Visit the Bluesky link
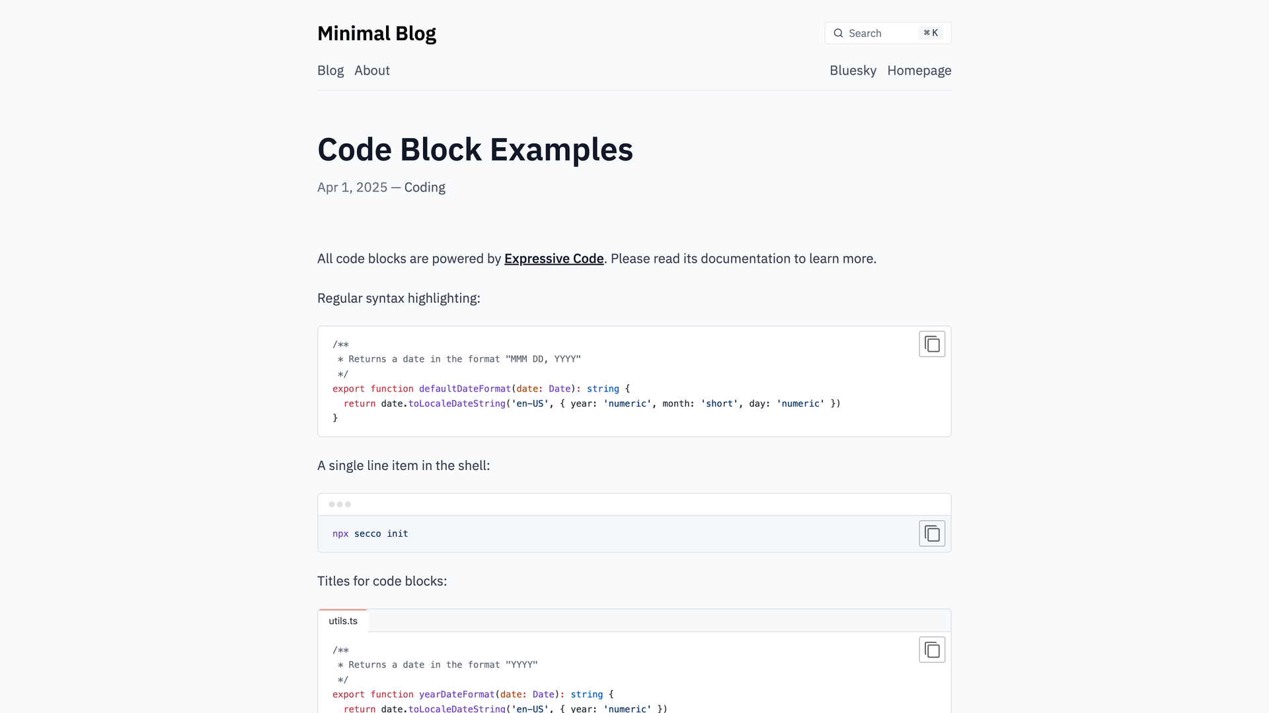The height and width of the screenshot is (713, 1269). pyautogui.click(x=853, y=71)
